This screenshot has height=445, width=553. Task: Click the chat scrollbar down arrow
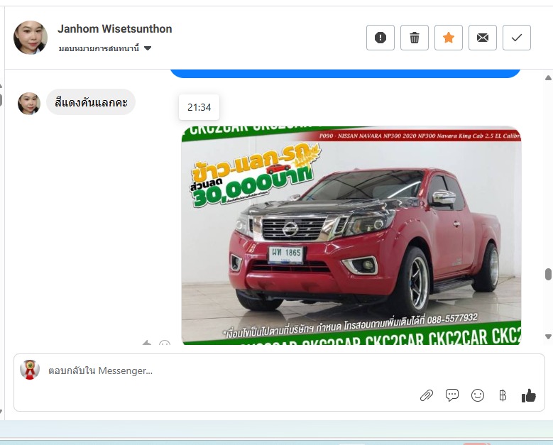[x=547, y=336]
